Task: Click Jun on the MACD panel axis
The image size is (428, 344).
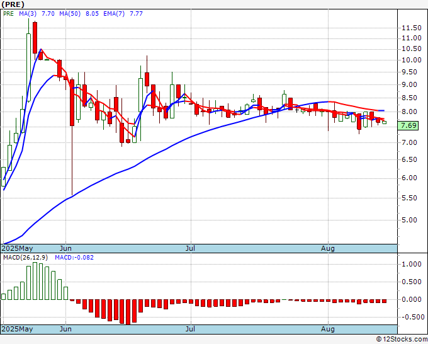Action: click(x=65, y=329)
